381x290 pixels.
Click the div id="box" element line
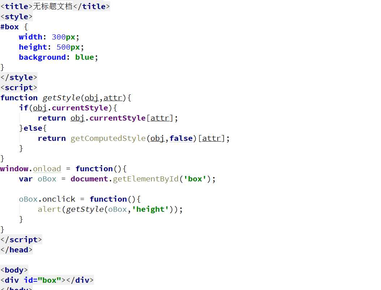pos(47,280)
